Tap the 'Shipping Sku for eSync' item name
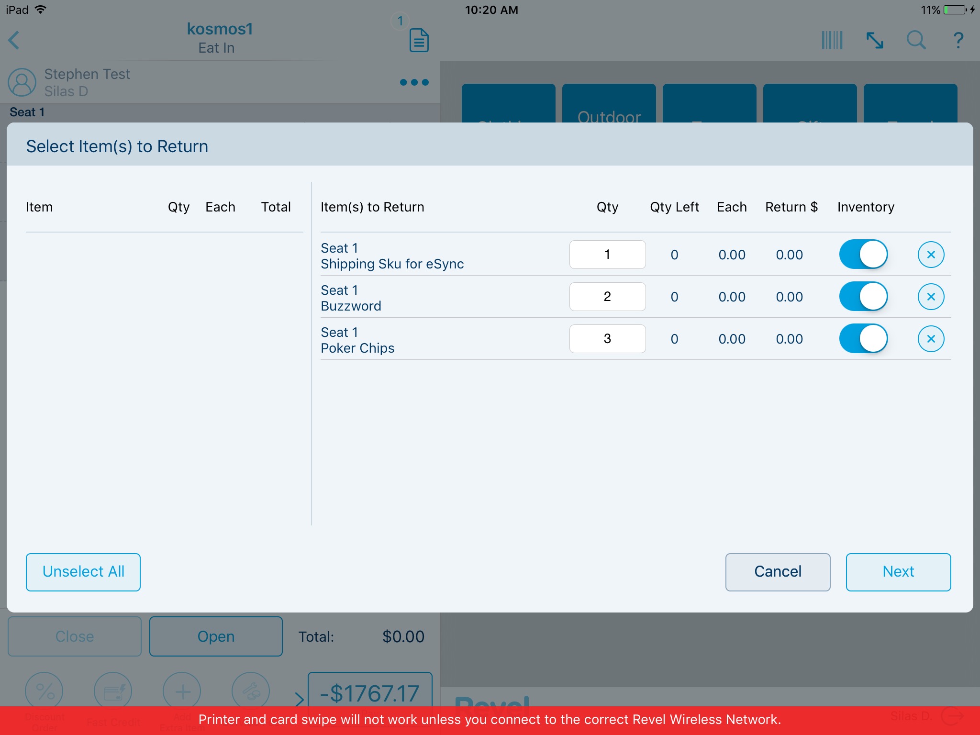Image resolution: width=980 pixels, height=735 pixels. point(392,264)
